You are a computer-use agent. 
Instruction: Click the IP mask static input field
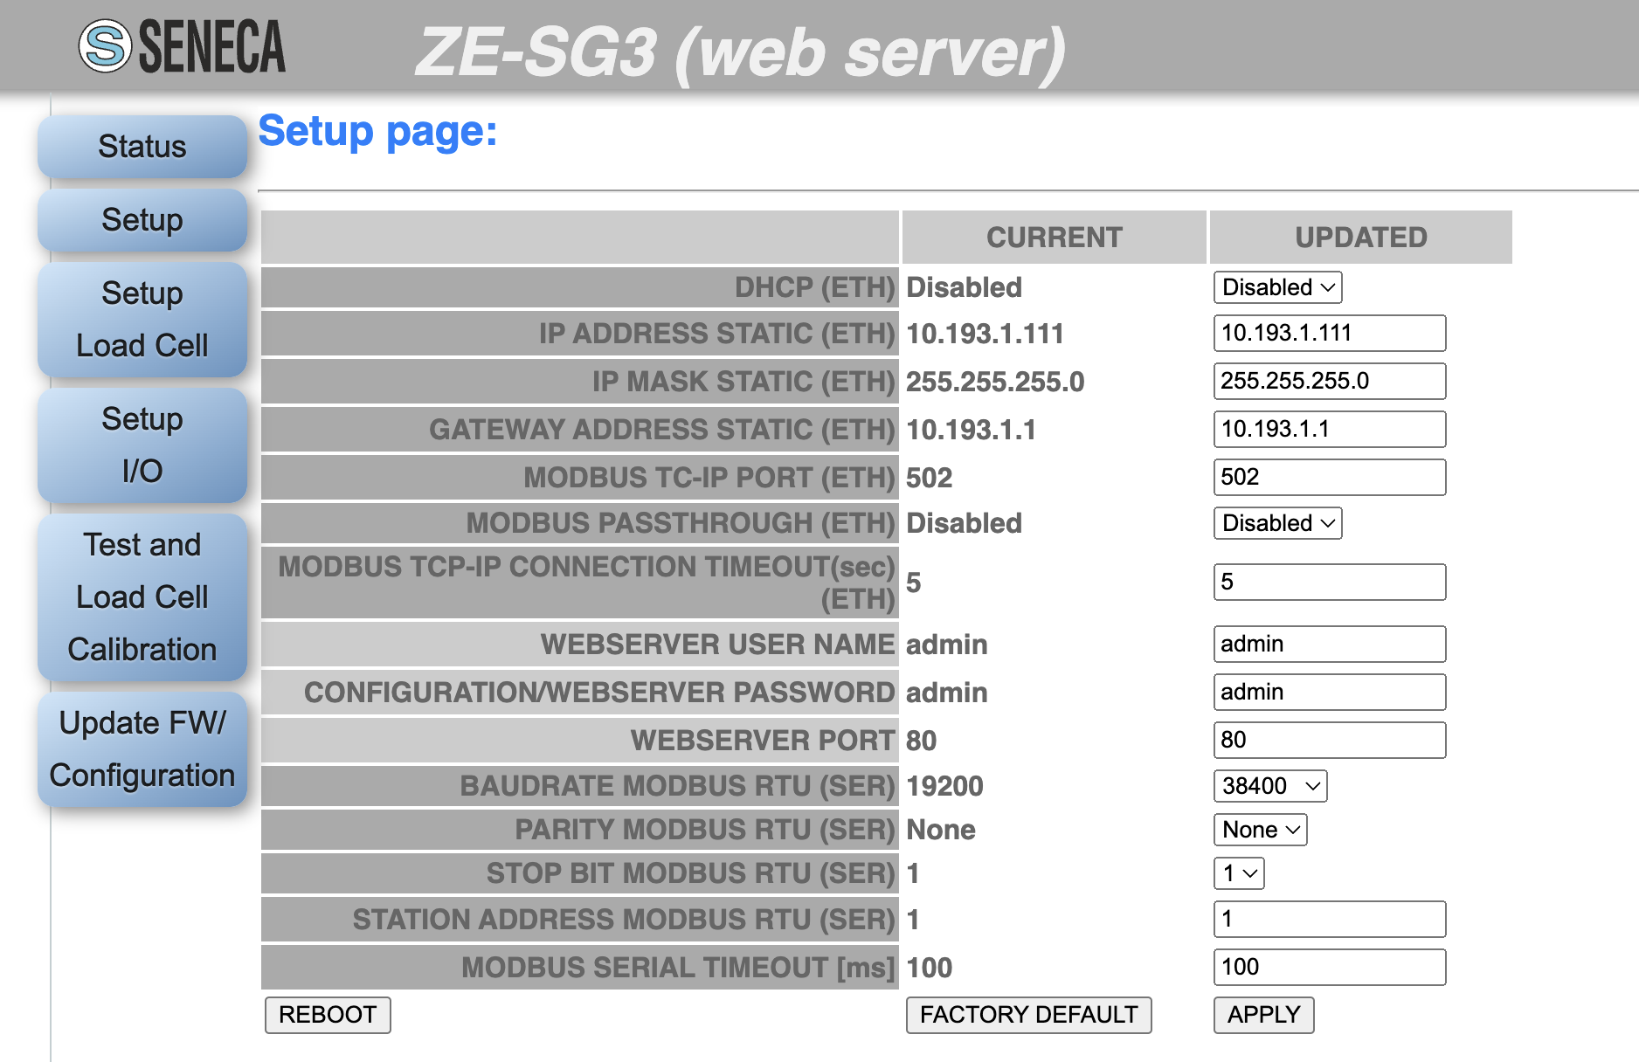pos(1330,381)
